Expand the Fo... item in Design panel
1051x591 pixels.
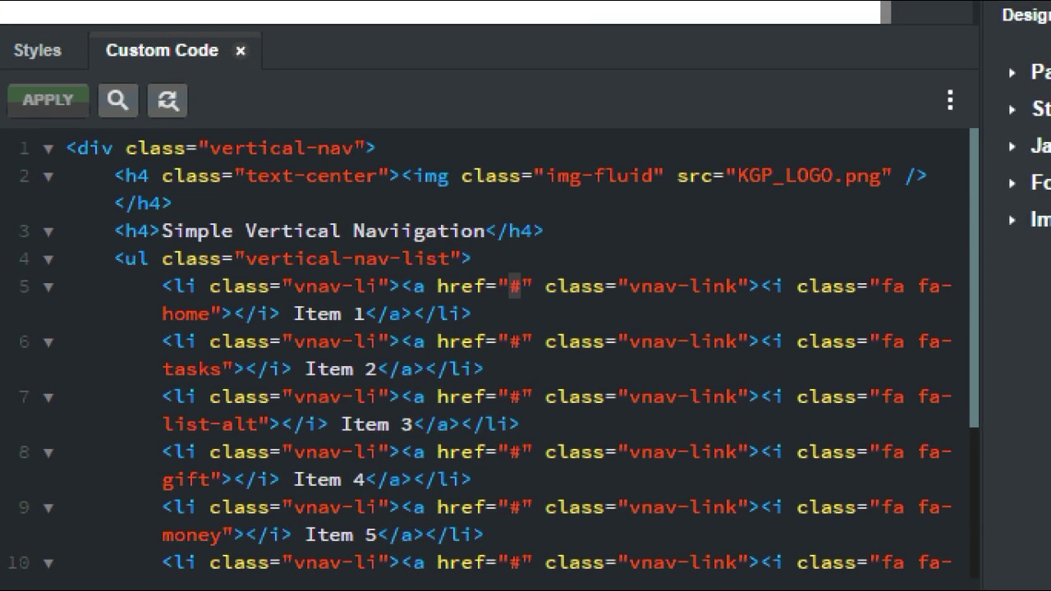tap(1012, 182)
